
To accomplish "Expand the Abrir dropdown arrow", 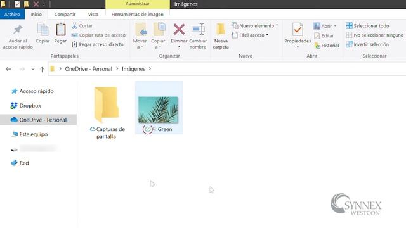I will pyautogui.click(x=335, y=26).
